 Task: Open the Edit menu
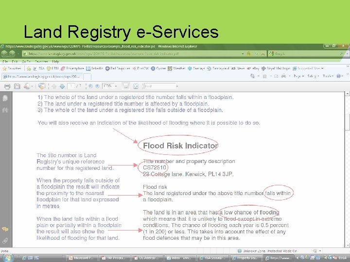point(15,62)
